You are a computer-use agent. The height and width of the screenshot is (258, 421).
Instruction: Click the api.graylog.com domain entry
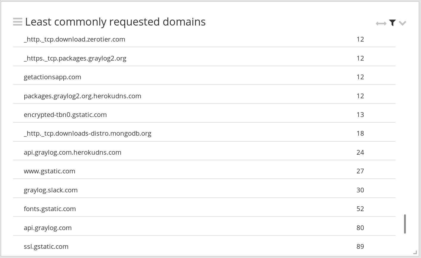(x=48, y=228)
